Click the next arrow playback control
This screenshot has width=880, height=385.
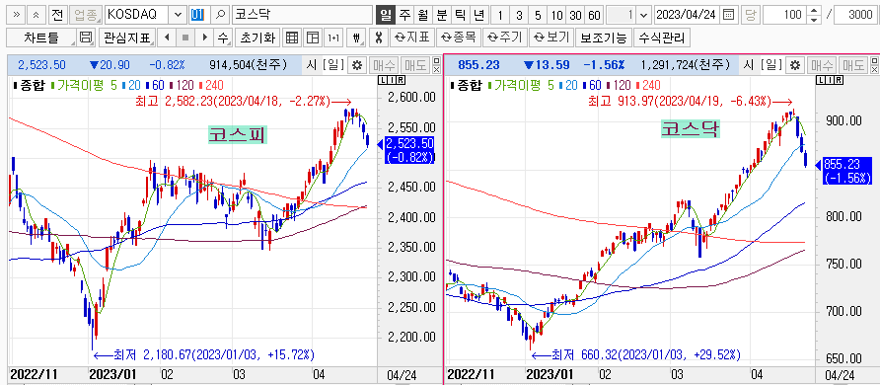pos(204,38)
